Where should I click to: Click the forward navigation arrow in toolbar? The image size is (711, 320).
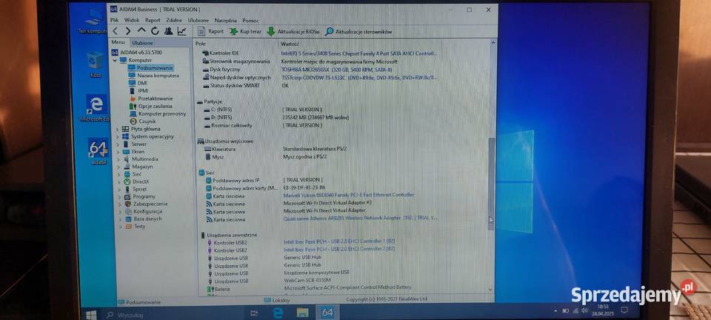pos(127,31)
